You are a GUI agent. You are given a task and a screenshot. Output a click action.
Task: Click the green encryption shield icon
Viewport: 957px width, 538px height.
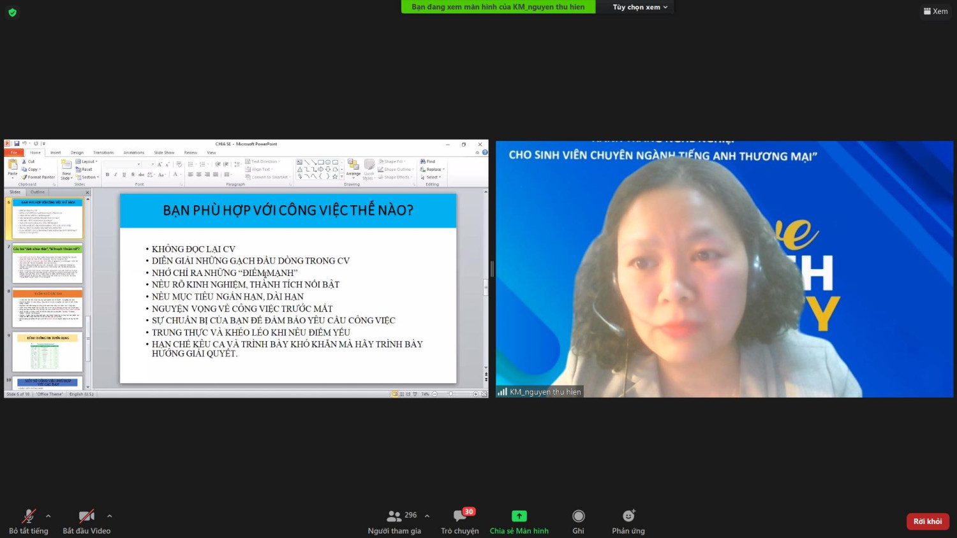click(x=12, y=12)
